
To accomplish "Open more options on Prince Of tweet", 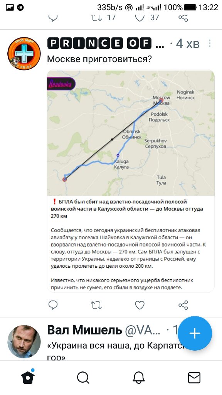I will tap(209, 43).
